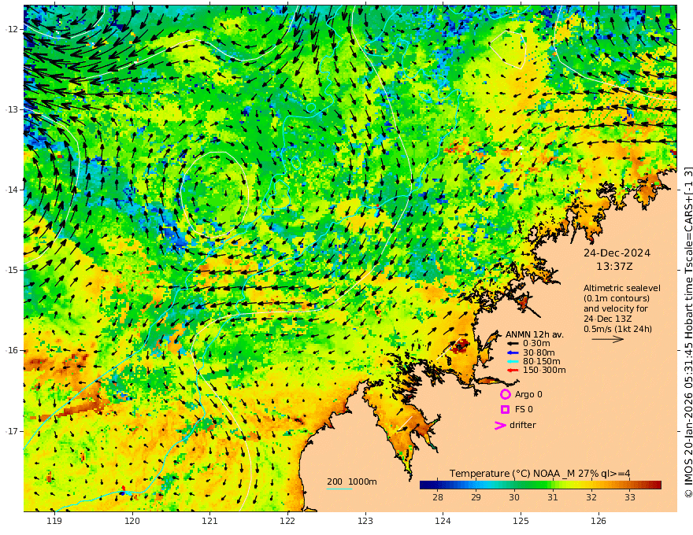The height and width of the screenshot is (535, 693).
Task: Click longitude axis label 126
Action: [x=598, y=522]
